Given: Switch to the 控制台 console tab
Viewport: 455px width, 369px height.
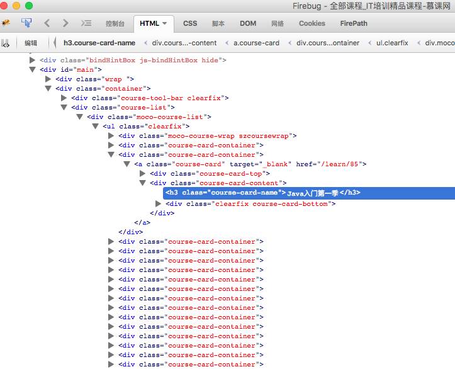Looking at the screenshot, I should (115, 23).
